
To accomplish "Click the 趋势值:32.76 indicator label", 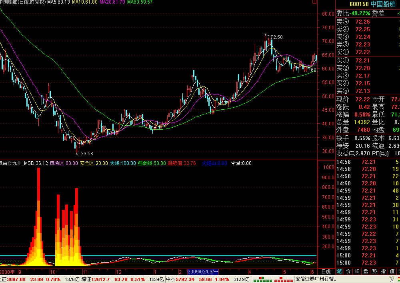I will click(x=182, y=163).
